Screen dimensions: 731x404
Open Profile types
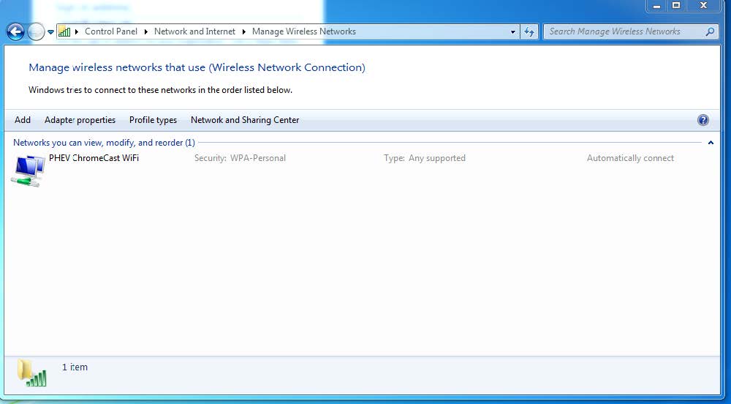coord(153,120)
